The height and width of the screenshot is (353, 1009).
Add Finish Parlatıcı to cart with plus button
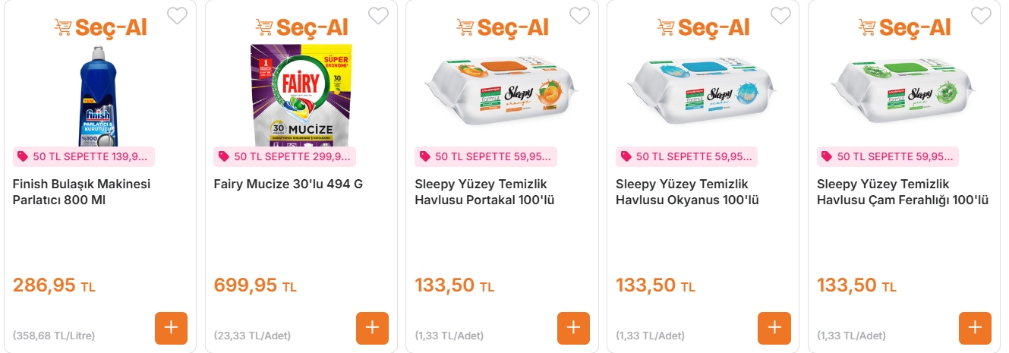pyautogui.click(x=171, y=328)
